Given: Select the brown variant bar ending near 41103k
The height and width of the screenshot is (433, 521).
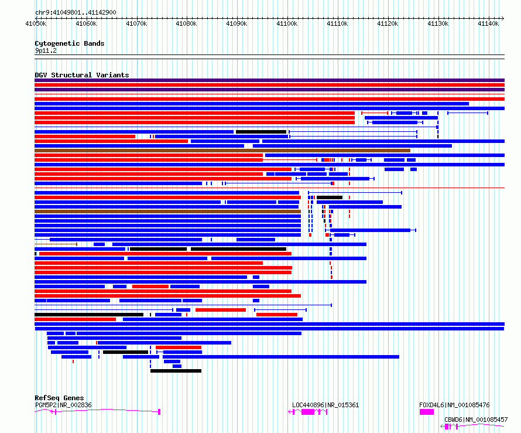Looking at the screenshot, I should 167,212.
